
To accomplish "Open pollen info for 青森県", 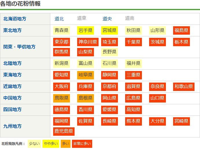I will pos(62,30).
